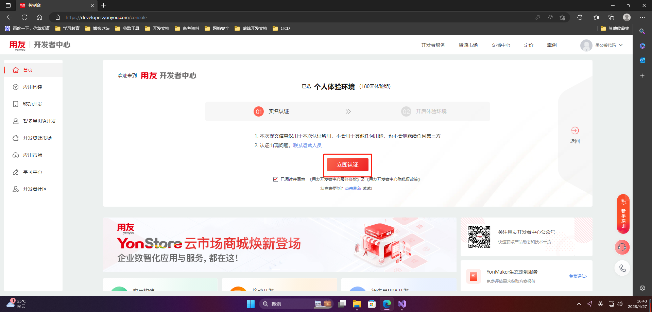This screenshot has width=652, height=312.
Task: Click the 联系运营人员 link
Action: point(307,145)
